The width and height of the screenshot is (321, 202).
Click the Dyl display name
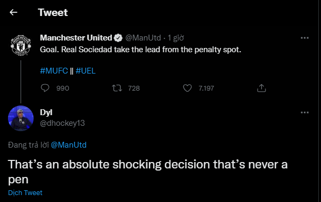pyautogui.click(x=46, y=112)
